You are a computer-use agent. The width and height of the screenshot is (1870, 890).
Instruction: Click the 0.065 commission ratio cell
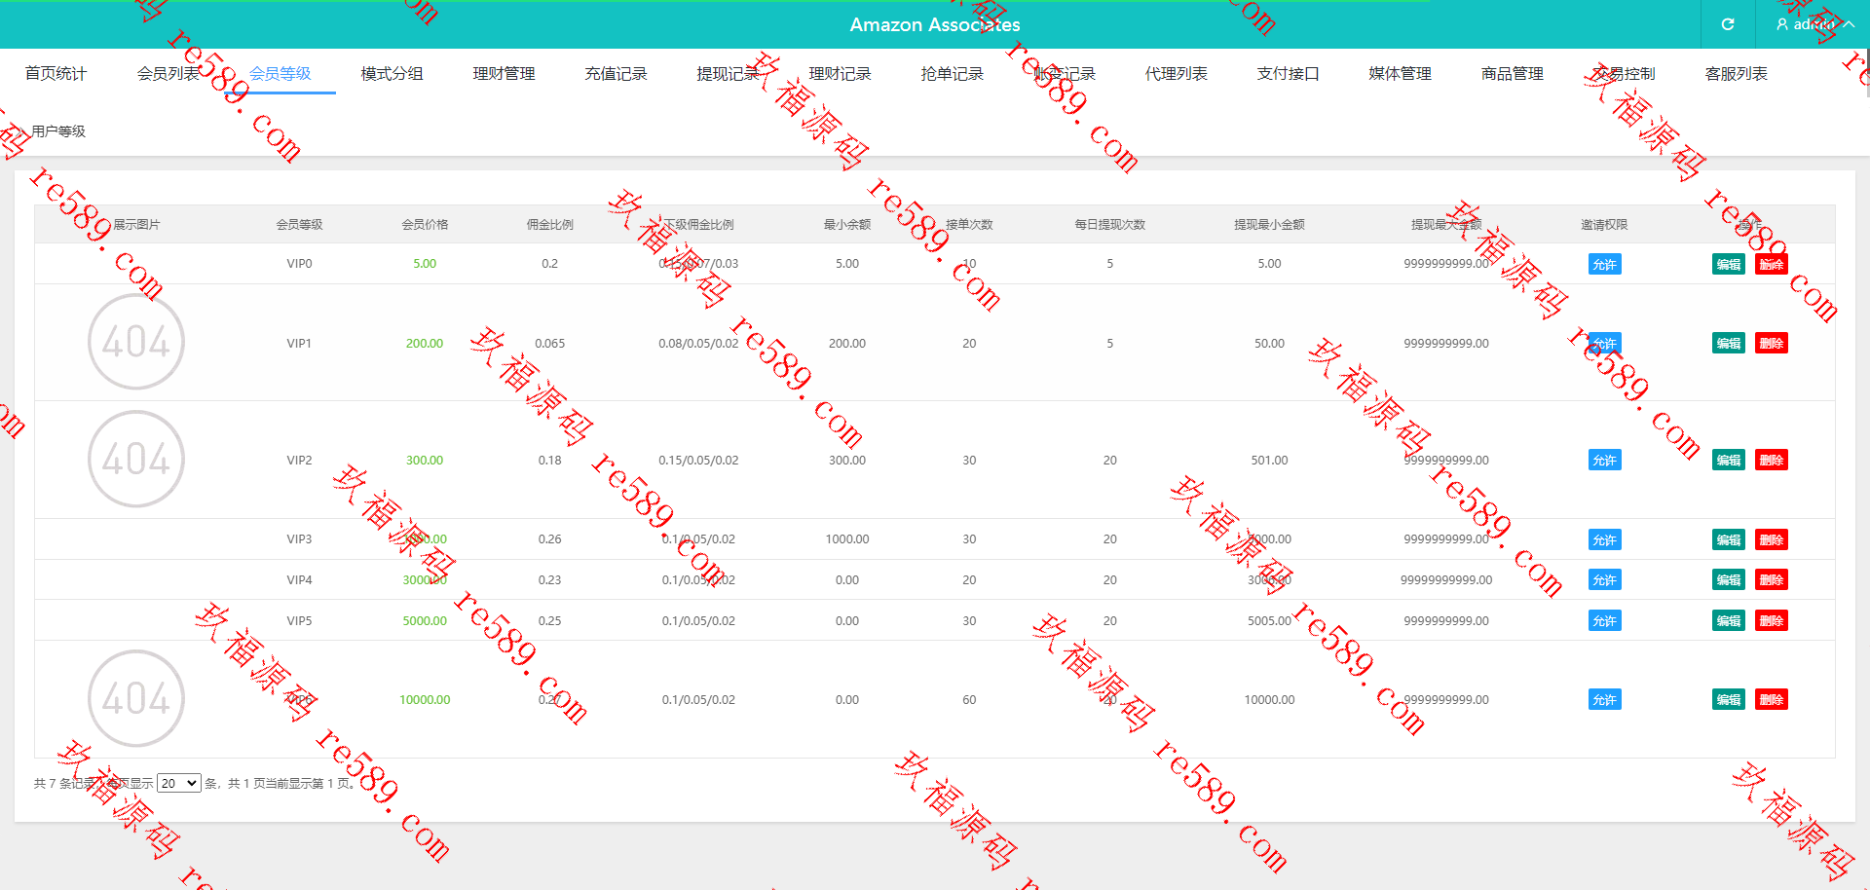(550, 343)
